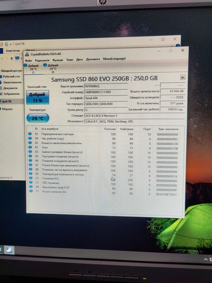Click the next disk arrow button

tap(183, 78)
